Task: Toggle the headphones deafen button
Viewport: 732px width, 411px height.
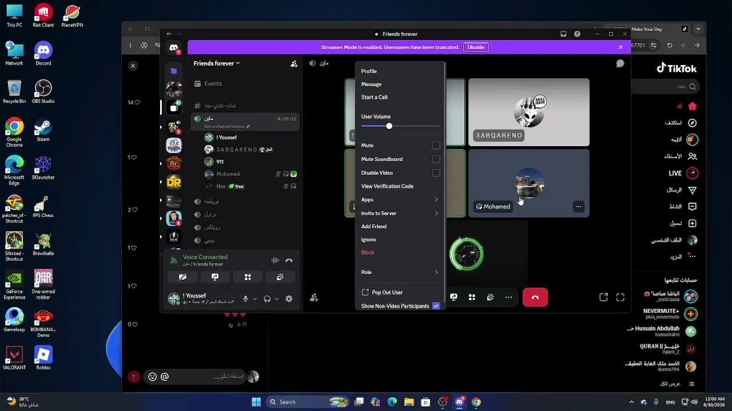Action: 267,299
